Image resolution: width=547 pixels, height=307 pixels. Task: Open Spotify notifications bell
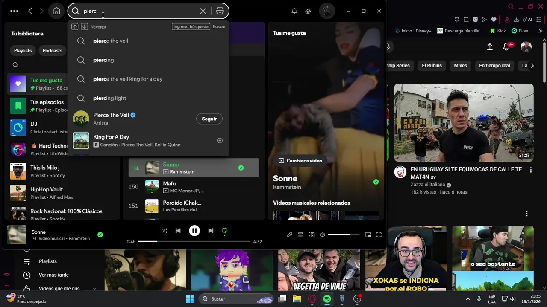[x=294, y=11]
